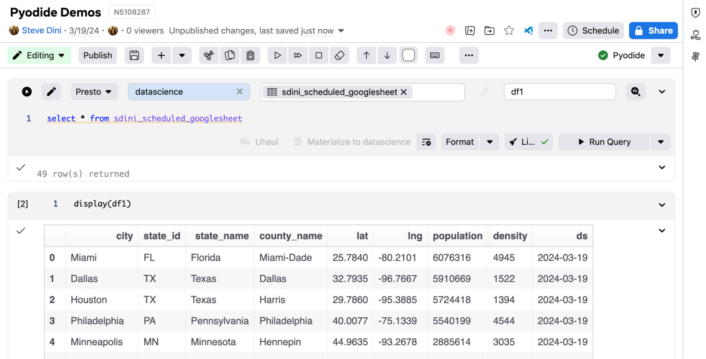
Task: Toggle the Lint check button
Action: (528, 142)
